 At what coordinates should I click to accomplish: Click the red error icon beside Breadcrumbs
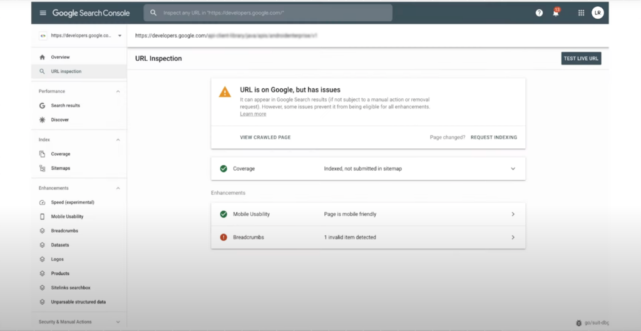(223, 237)
